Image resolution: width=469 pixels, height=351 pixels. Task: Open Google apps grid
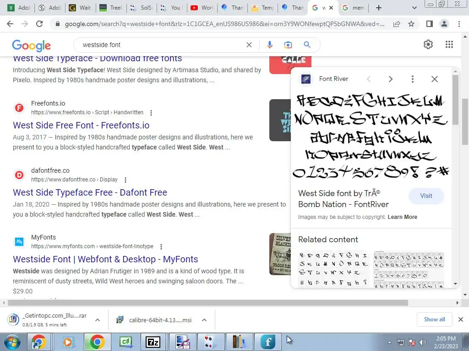point(449,44)
